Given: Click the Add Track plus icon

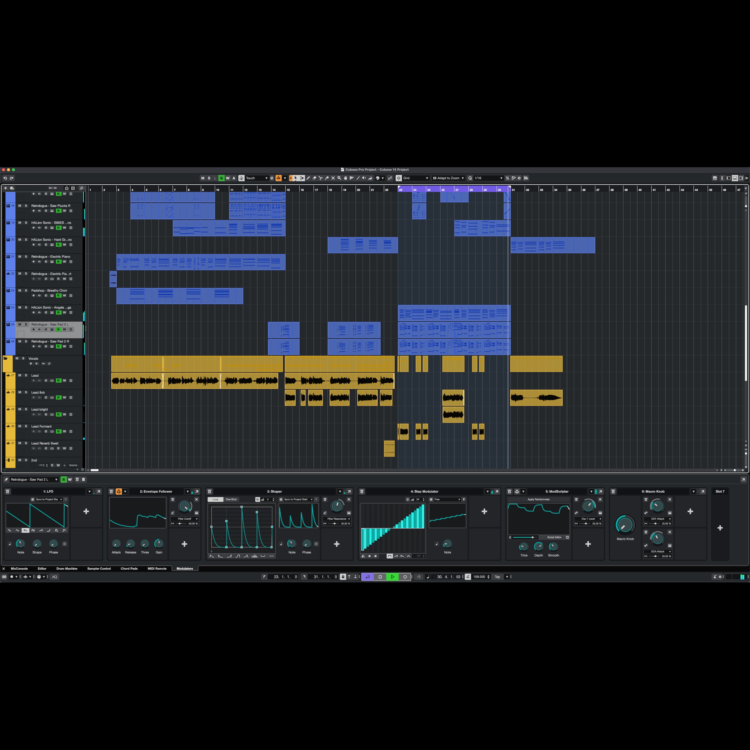Looking at the screenshot, I should click(x=5, y=188).
